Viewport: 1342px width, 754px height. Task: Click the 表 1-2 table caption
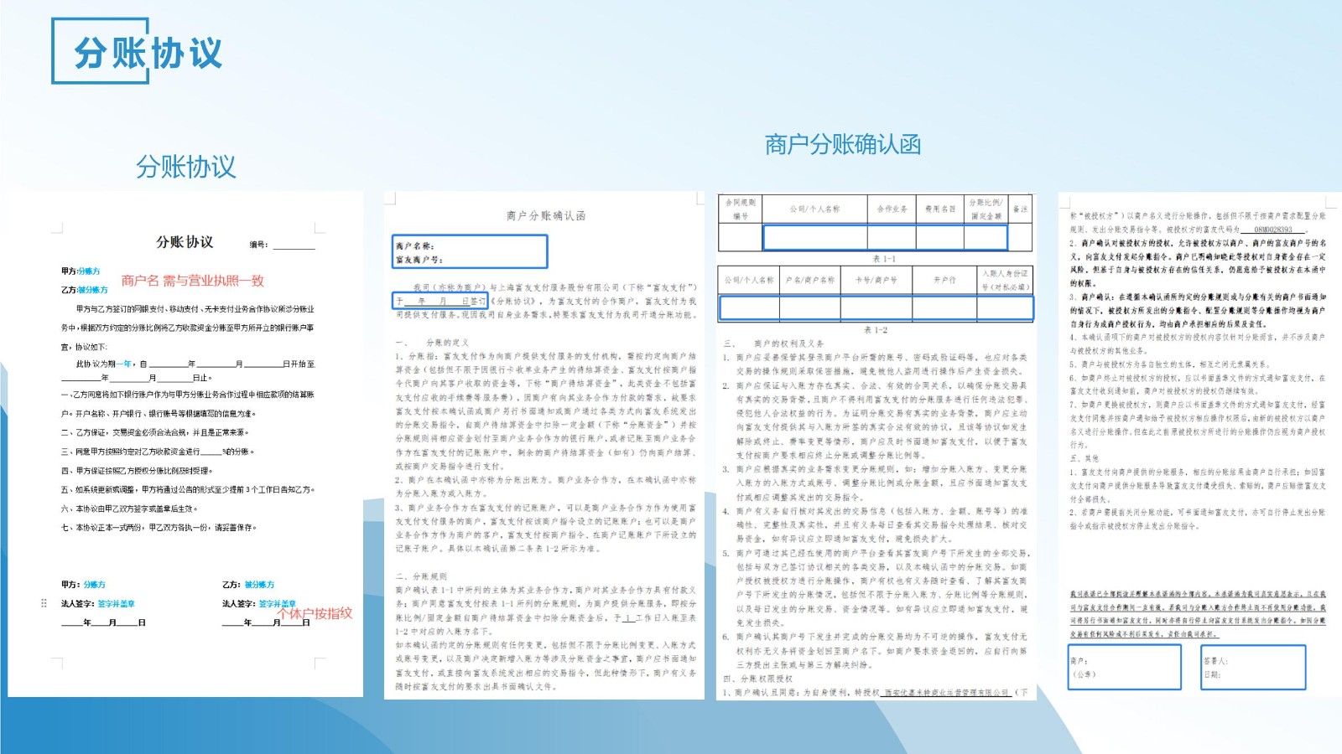click(x=875, y=330)
